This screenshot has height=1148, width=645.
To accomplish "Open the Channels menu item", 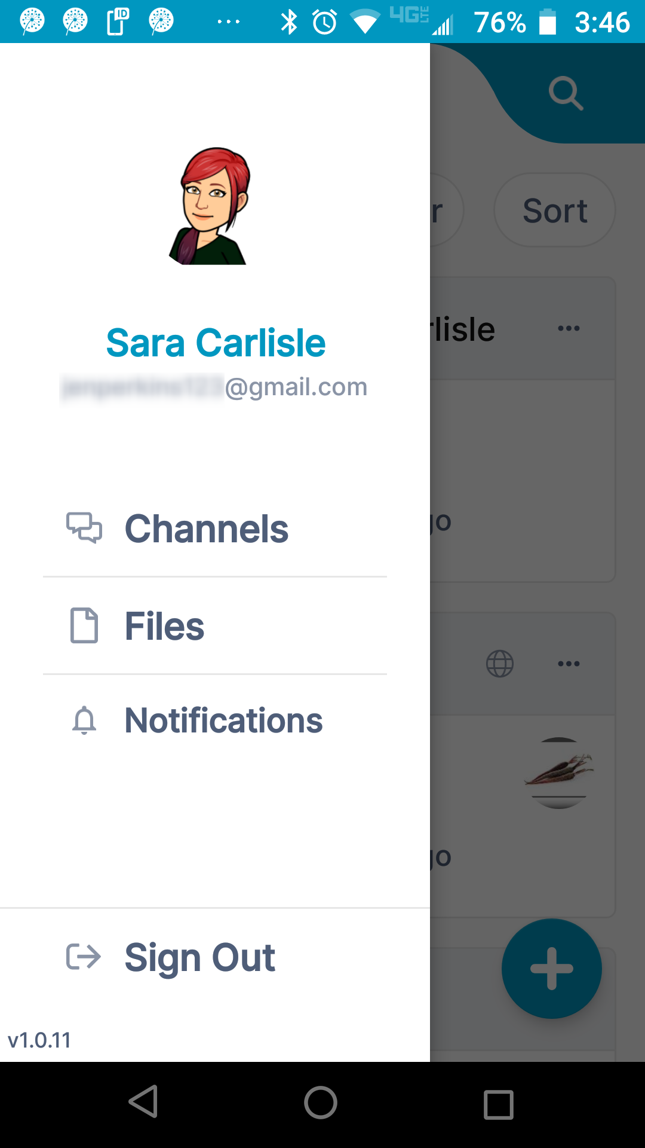I will pyautogui.click(x=215, y=529).
